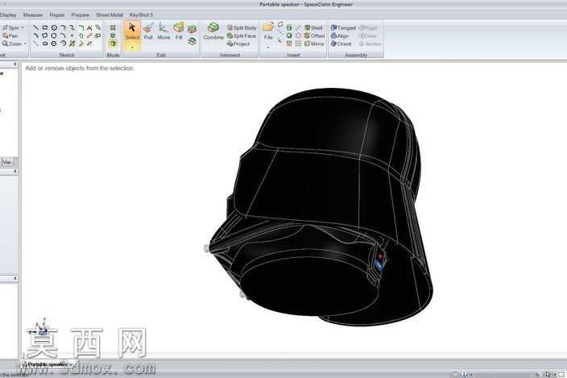Screen dimensions: 567x378
Task: Click the sphere icon in the Insert group
Action: coord(289,35)
